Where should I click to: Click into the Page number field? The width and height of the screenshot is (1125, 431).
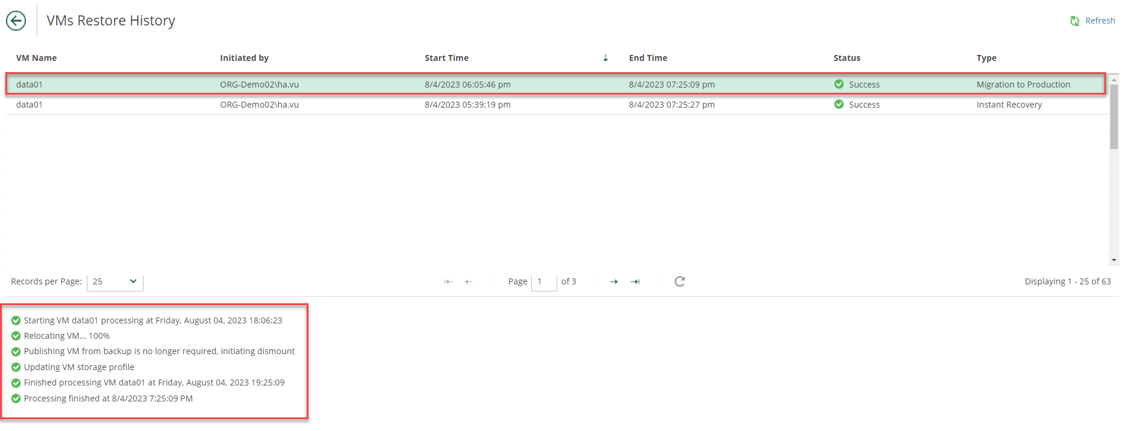click(x=544, y=282)
